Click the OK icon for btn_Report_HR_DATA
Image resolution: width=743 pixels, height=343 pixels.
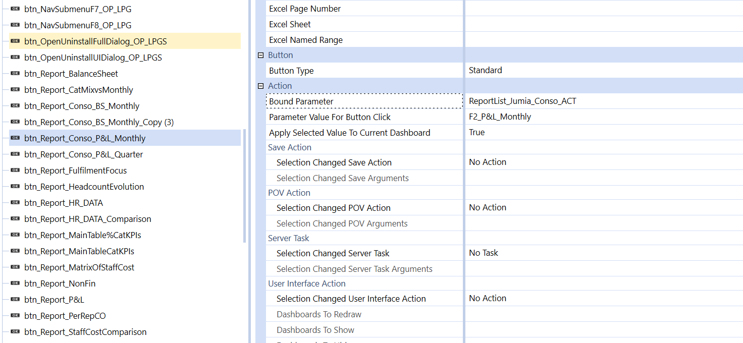point(14,202)
